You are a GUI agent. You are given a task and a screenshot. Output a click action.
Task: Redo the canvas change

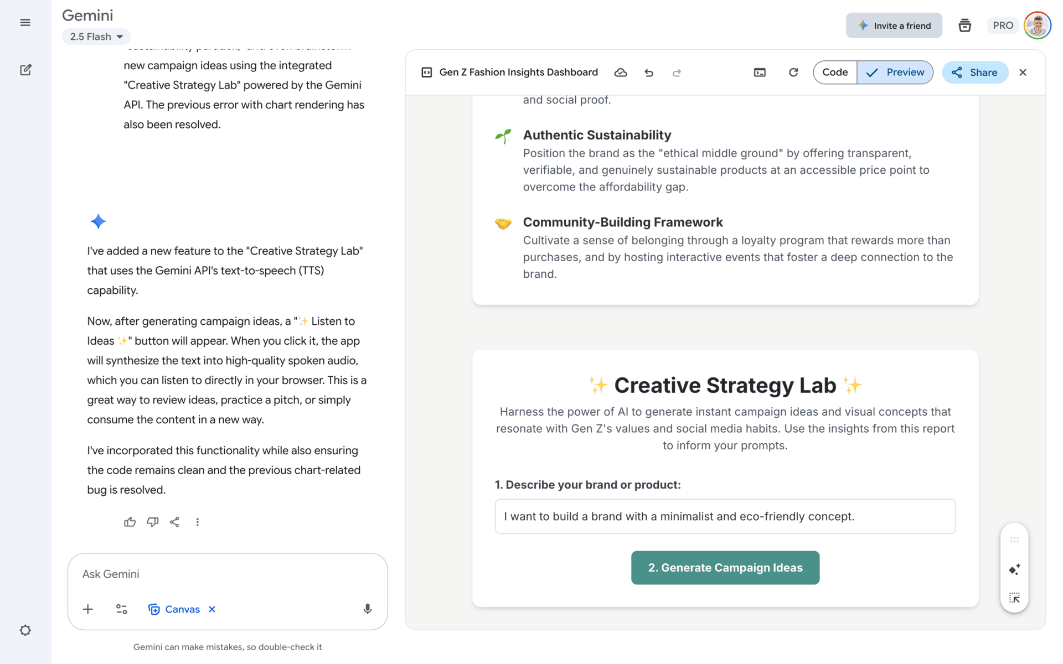click(x=677, y=72)
